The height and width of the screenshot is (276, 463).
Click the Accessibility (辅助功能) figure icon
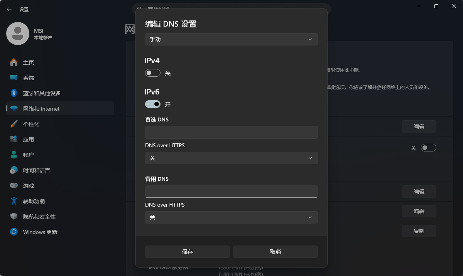14,201
